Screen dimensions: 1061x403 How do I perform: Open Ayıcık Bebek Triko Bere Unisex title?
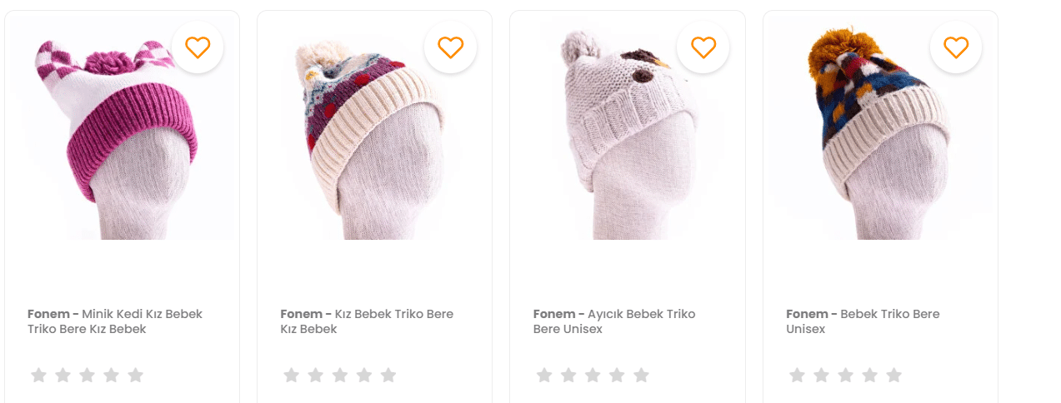coord(614,321)
